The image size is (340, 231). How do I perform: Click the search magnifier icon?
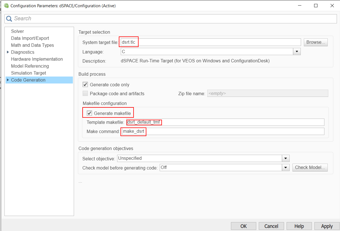9,19
